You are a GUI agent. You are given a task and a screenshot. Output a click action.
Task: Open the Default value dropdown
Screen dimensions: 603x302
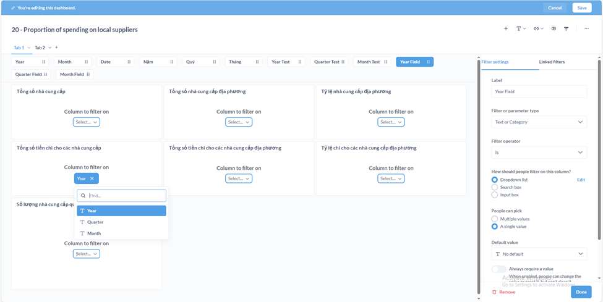539,254
